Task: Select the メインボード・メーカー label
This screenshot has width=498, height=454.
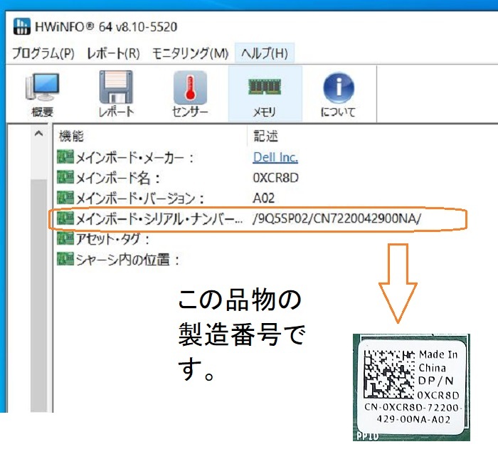Action: (x=134, y=157)
